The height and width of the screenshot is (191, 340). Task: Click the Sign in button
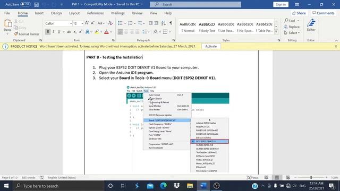click(281, 4)
